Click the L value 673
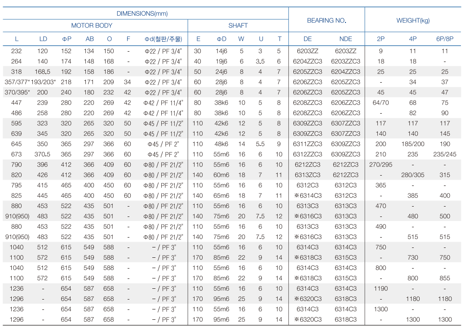This screenshot has height=331, width=465. tap(16, 154)
